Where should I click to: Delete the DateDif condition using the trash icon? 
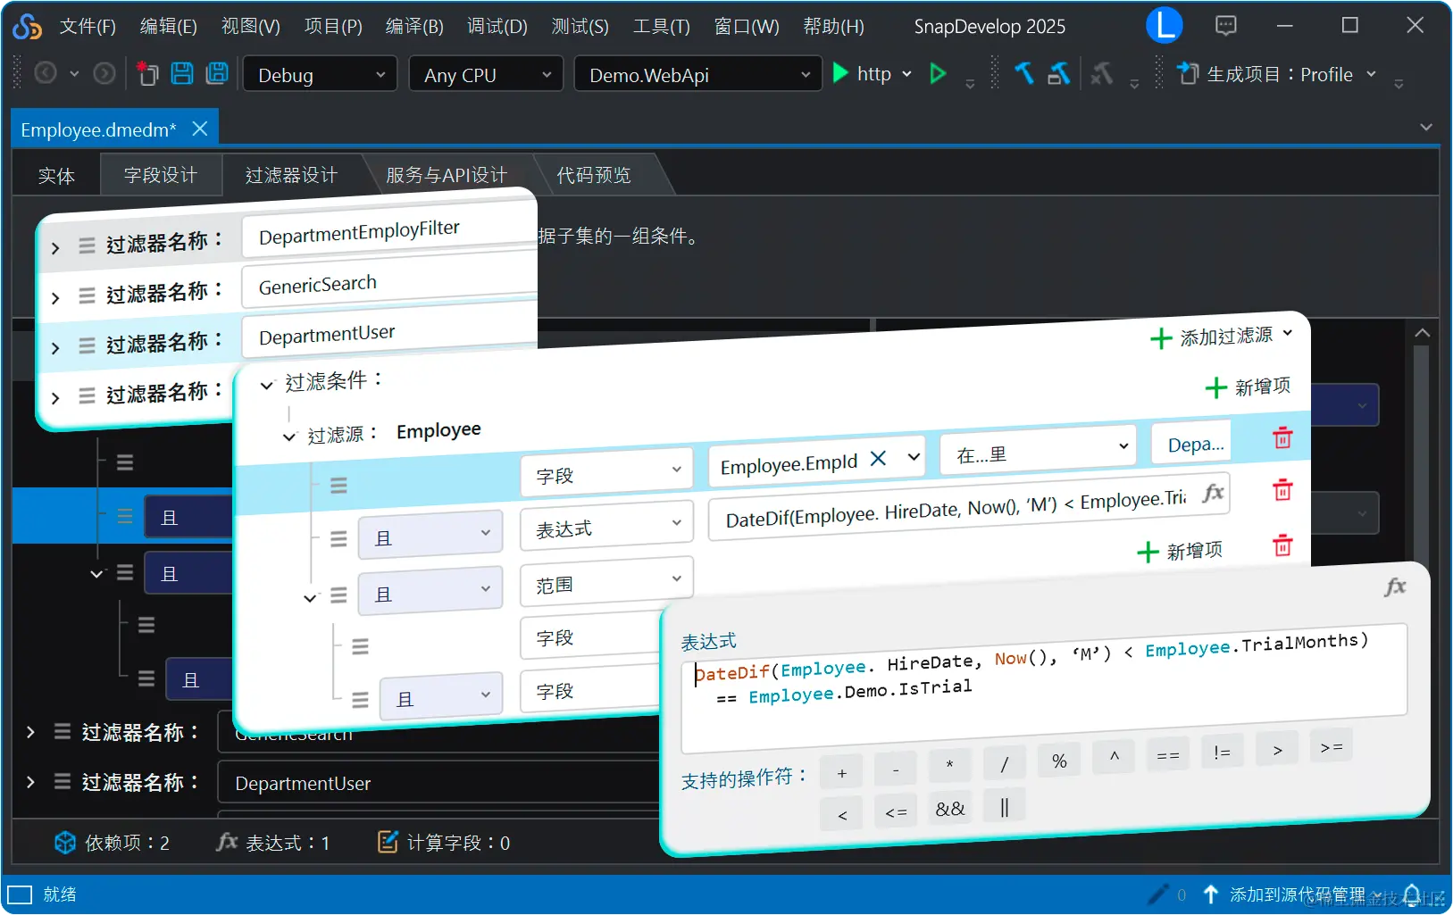pos(1283,490)
